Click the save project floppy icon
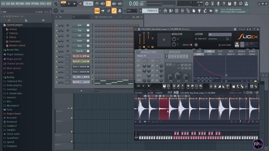269x151 pixels. [229, 4]
